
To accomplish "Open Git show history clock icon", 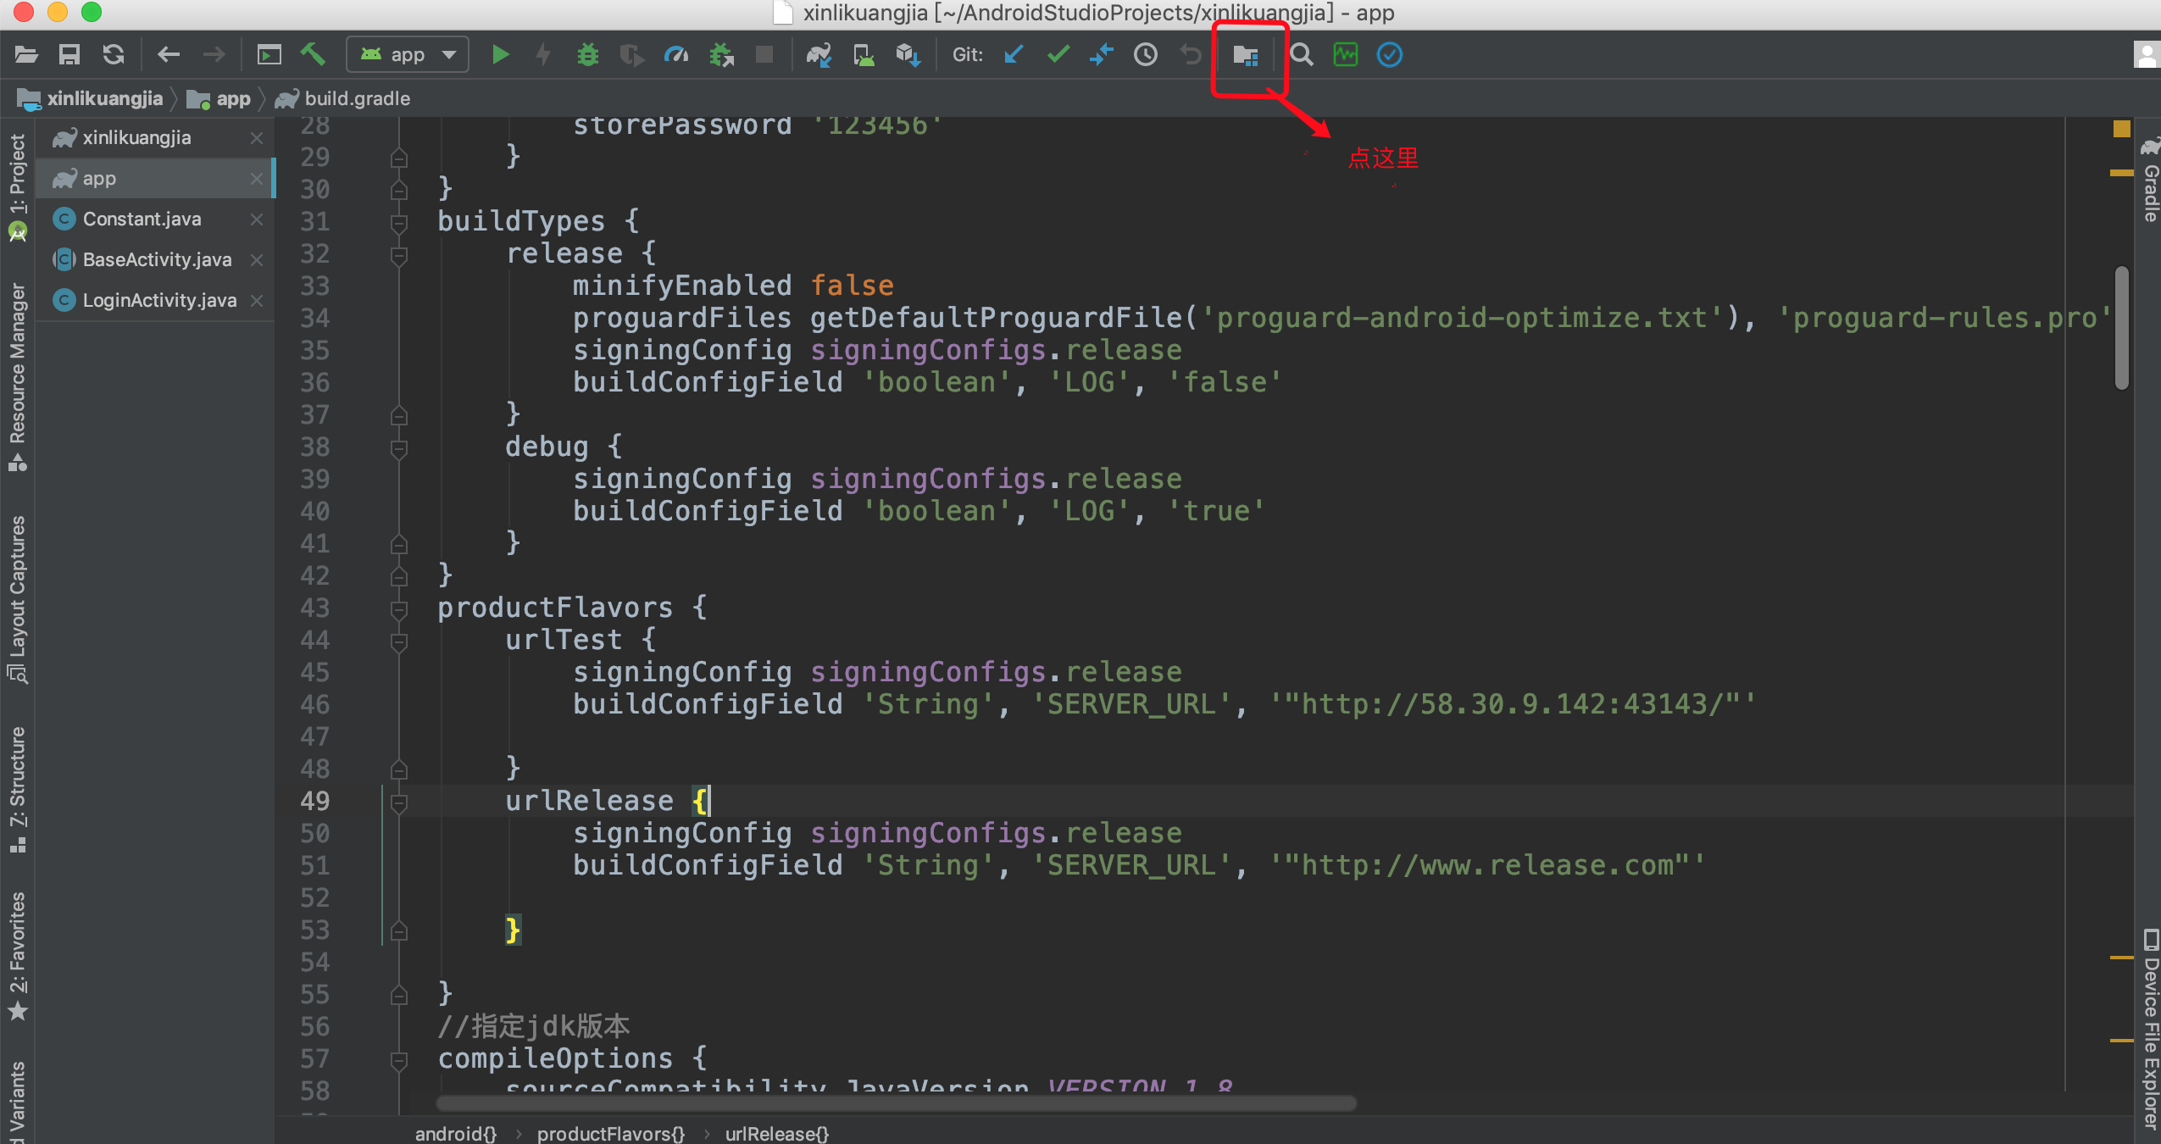I will 1146,55.
